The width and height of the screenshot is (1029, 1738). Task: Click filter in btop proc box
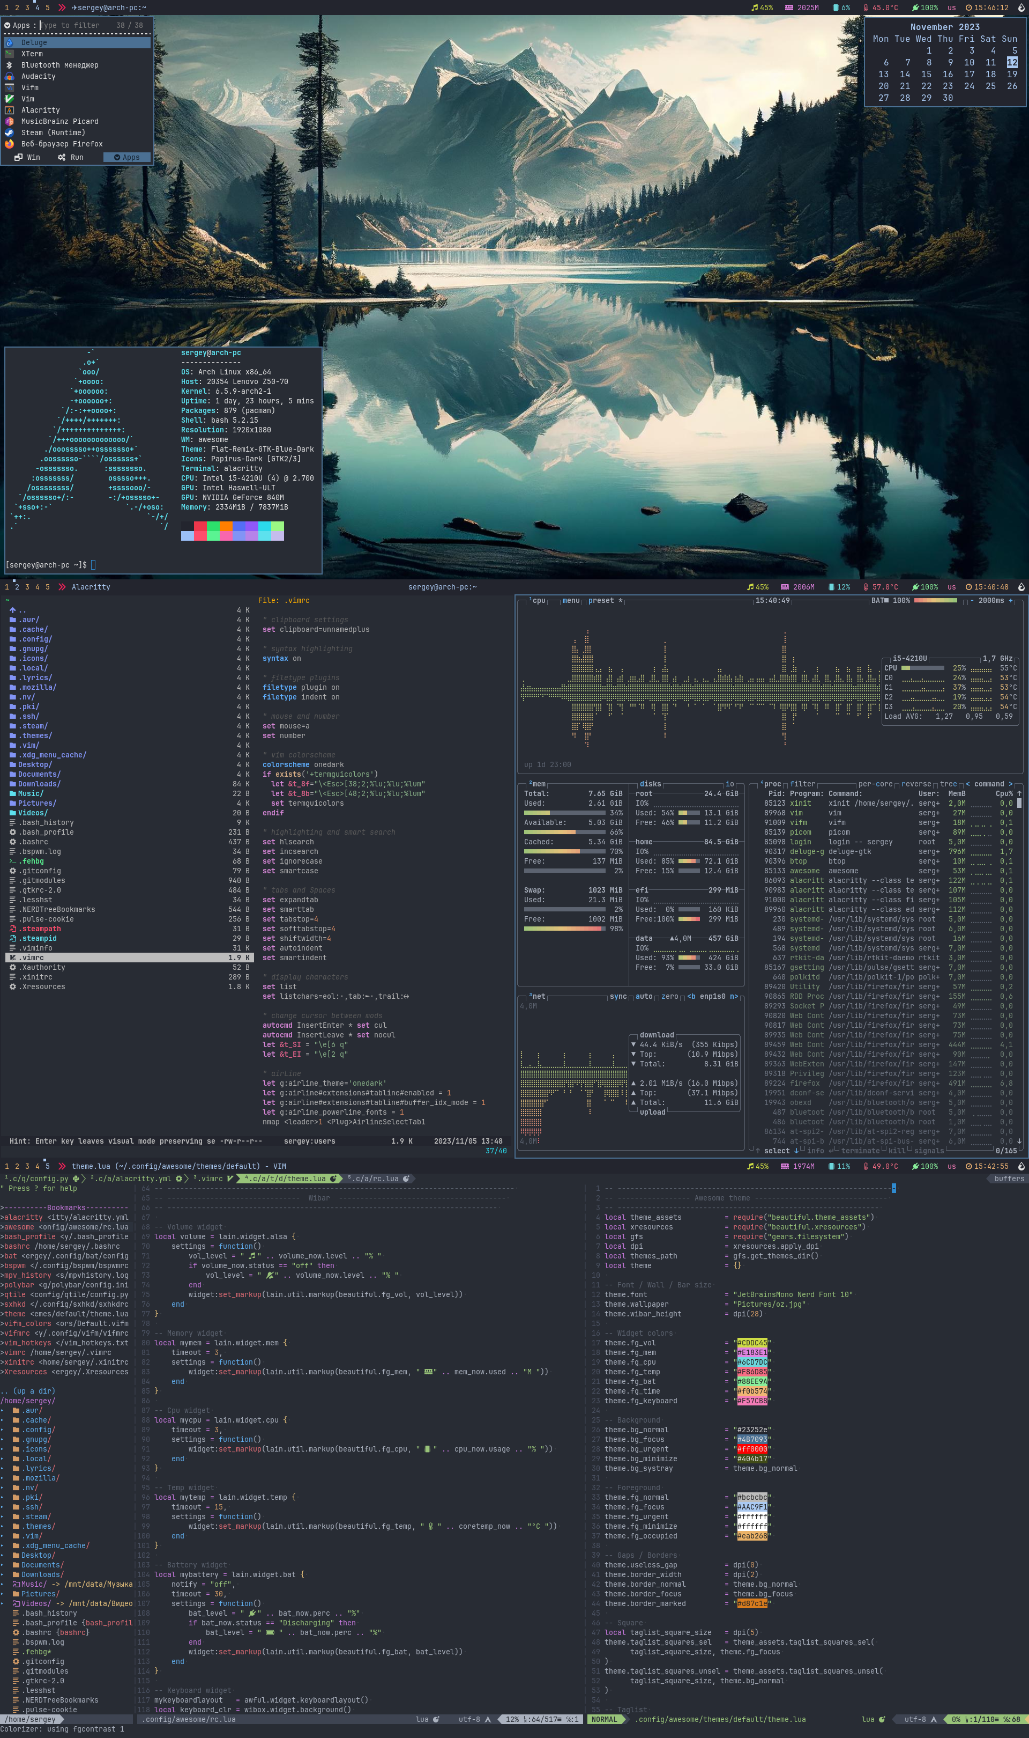tap(802, 784)
